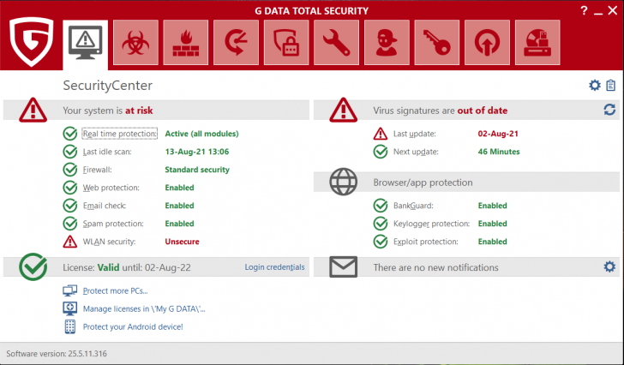Click the Next update label
The width and height of the screenshot is (624, 365).
pos(416,152)
